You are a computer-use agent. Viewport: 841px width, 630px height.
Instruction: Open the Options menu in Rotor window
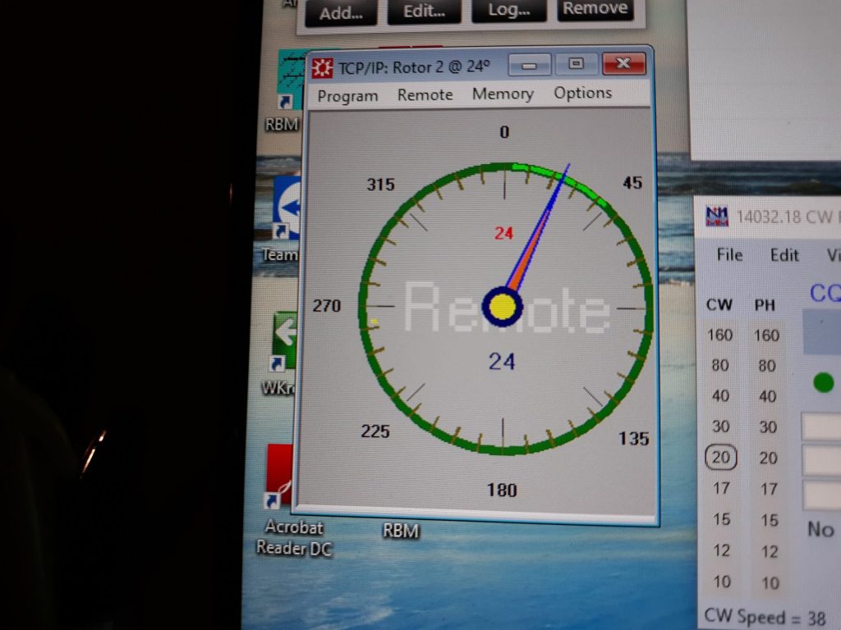[x=582, y=93]
